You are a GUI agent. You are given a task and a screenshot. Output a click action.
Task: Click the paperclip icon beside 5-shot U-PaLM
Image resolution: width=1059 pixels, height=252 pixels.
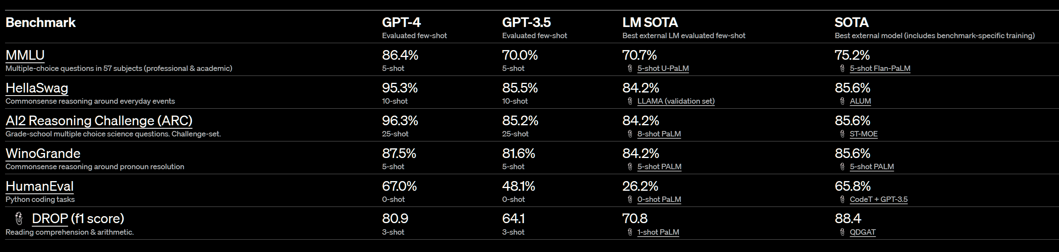(630, 69)
